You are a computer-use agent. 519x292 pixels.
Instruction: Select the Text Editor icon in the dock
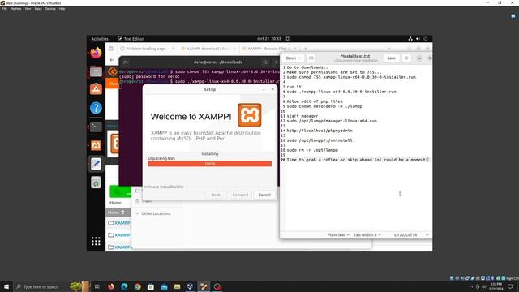96,164
